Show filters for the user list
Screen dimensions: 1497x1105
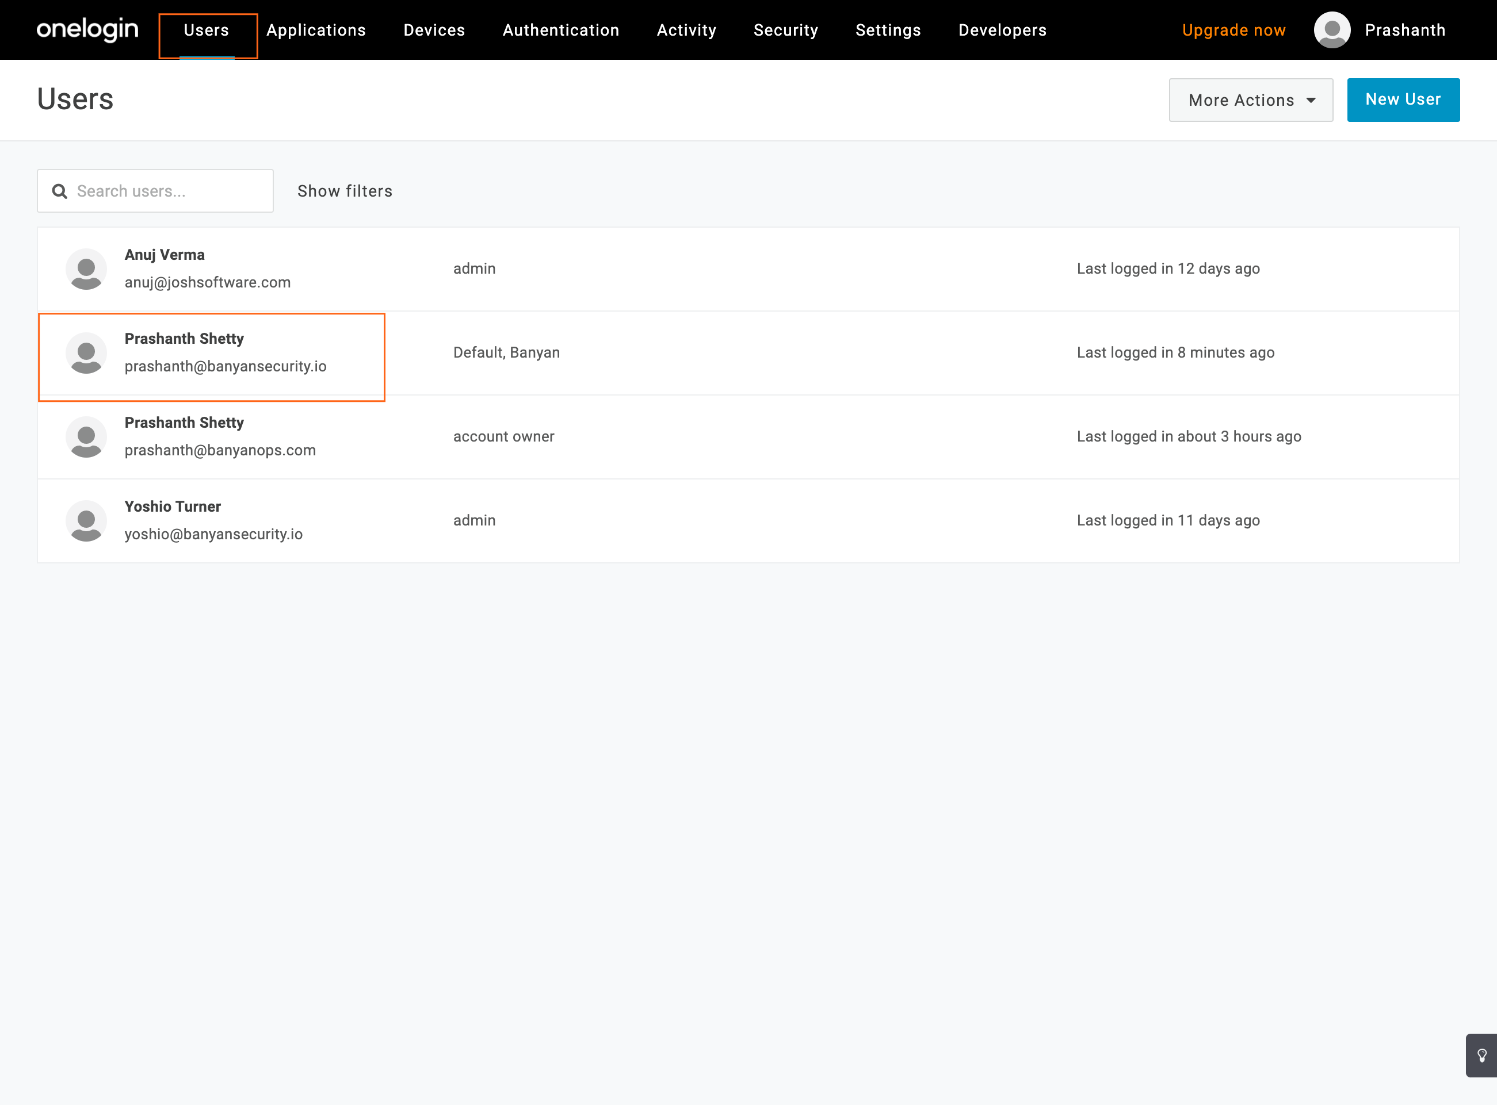pyautogui.click(x=345, y=191)
